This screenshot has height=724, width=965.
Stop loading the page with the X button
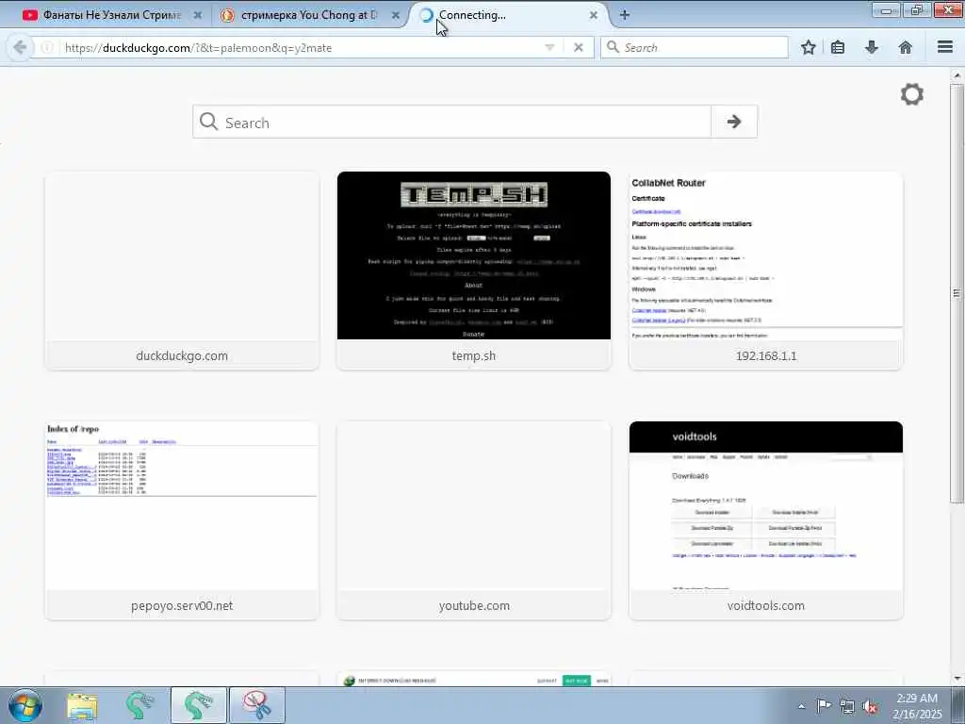578,47
